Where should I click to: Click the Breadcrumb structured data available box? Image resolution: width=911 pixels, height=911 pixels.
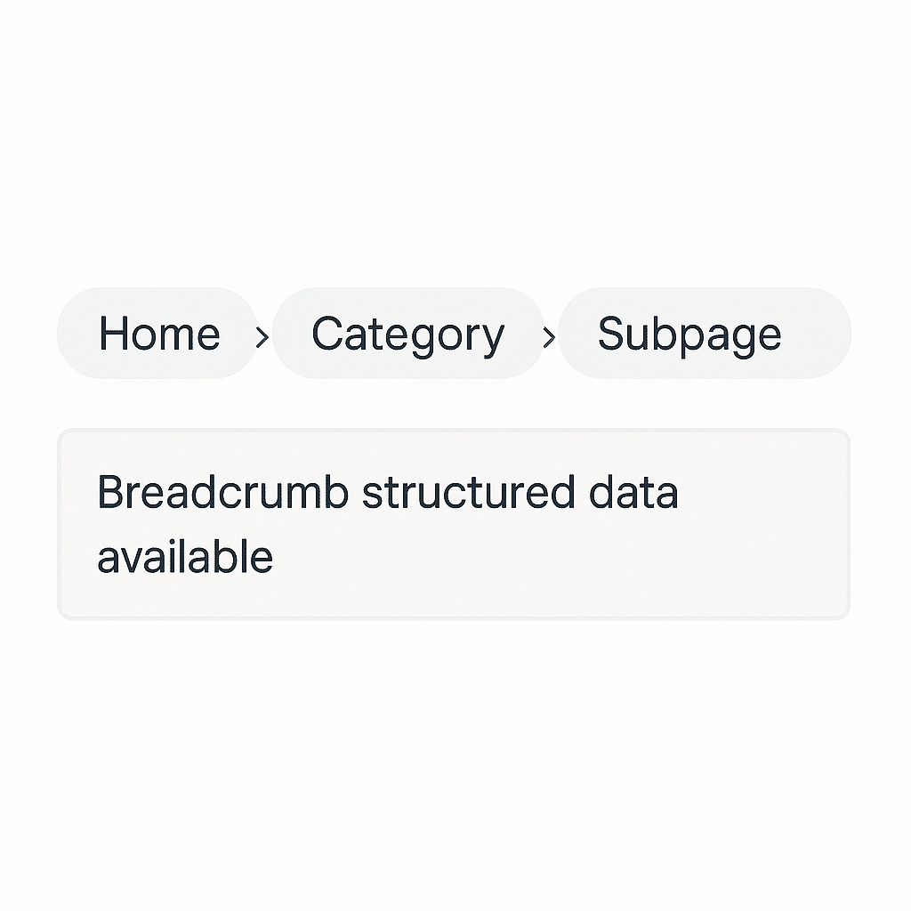[x=454, y=524]
